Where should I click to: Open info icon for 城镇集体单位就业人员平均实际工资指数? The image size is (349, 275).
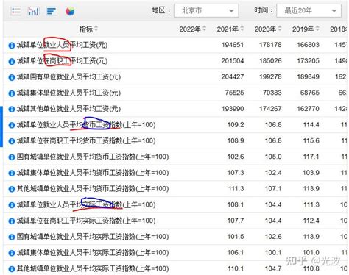tap(12, 253)
